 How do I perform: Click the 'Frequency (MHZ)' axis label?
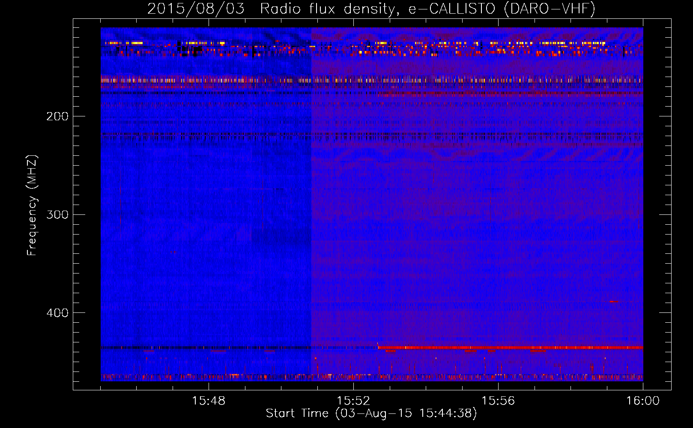pos(32,205)
